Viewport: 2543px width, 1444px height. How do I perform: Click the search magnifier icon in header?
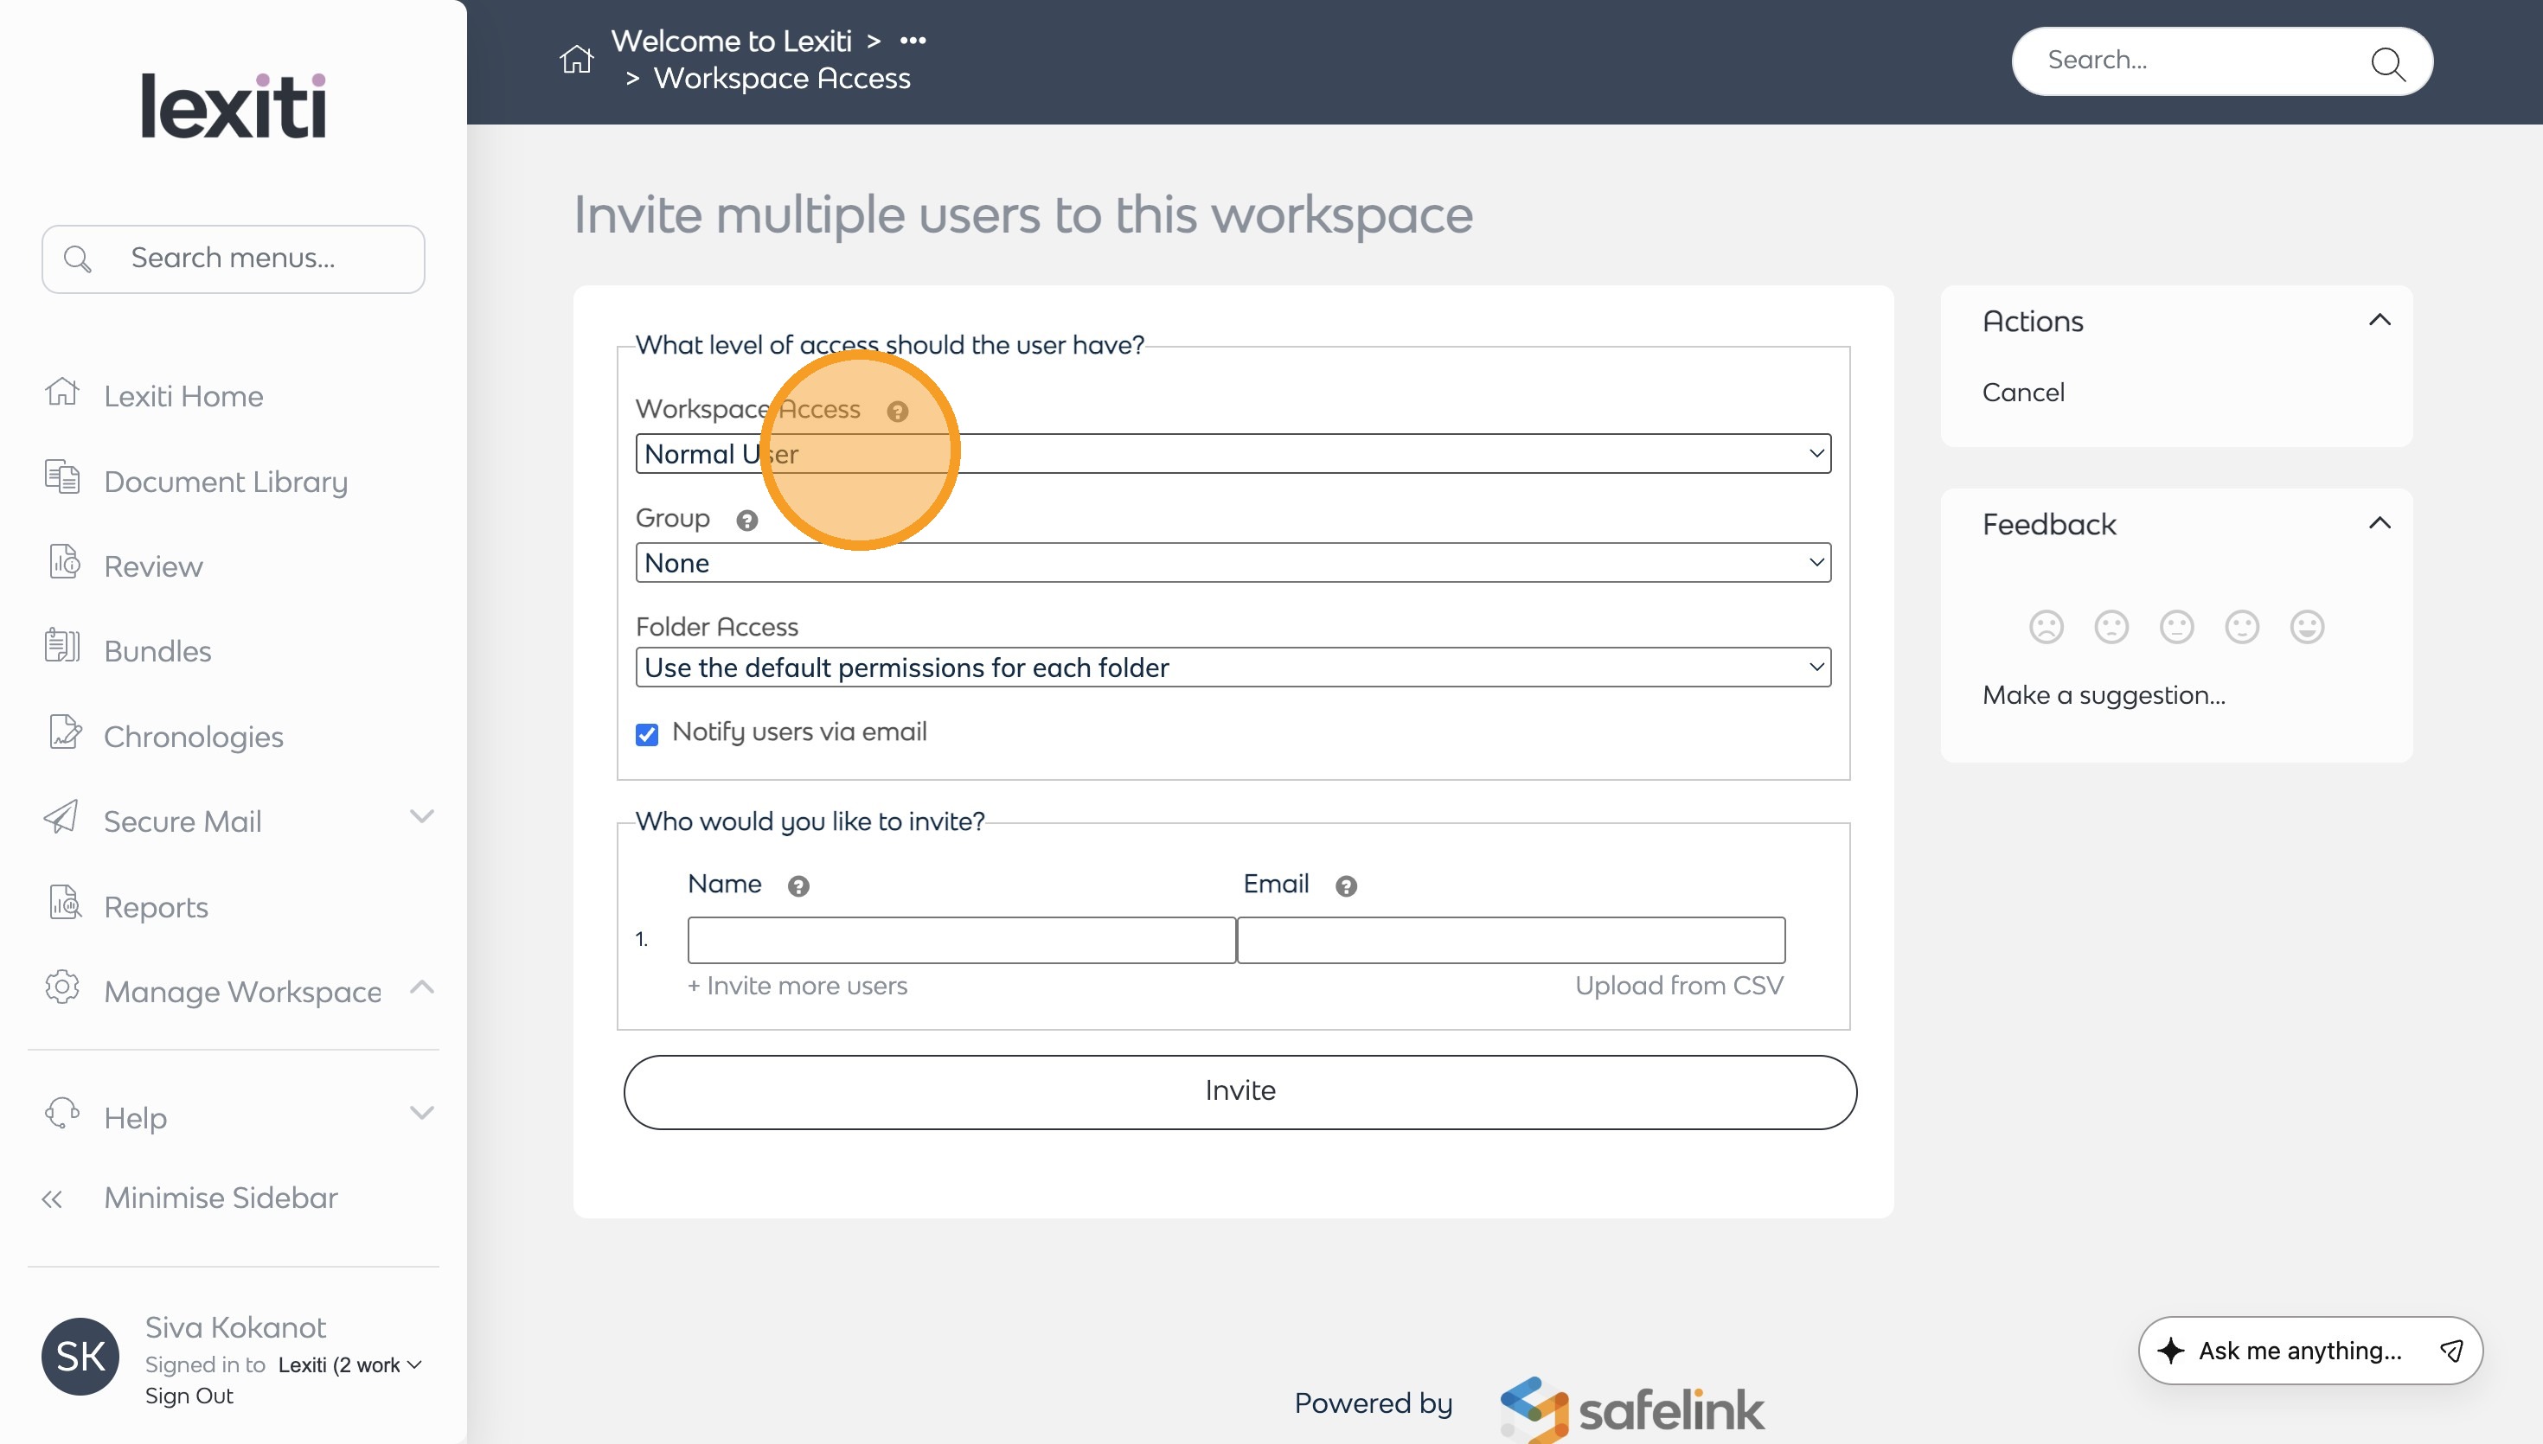click(2386, 63)
